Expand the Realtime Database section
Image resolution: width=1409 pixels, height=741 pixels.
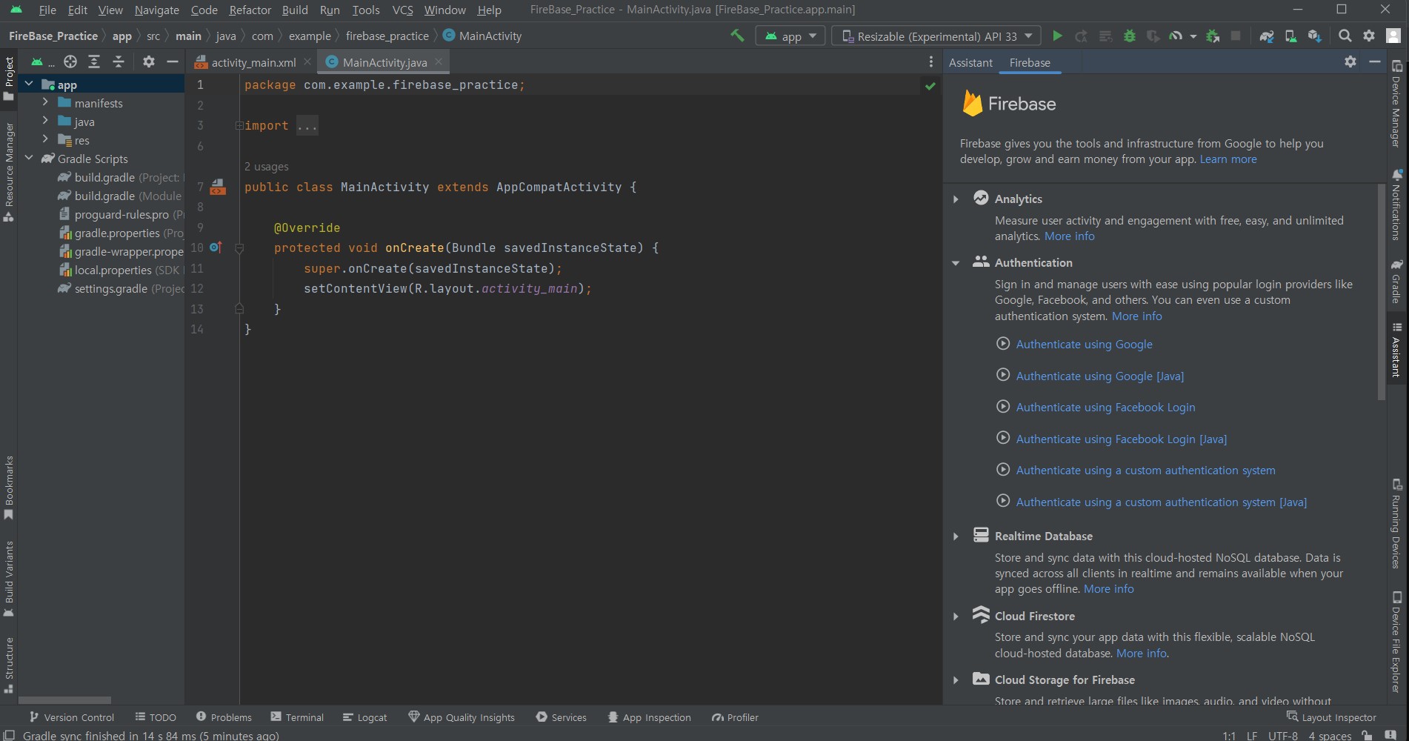click(956, 536)
